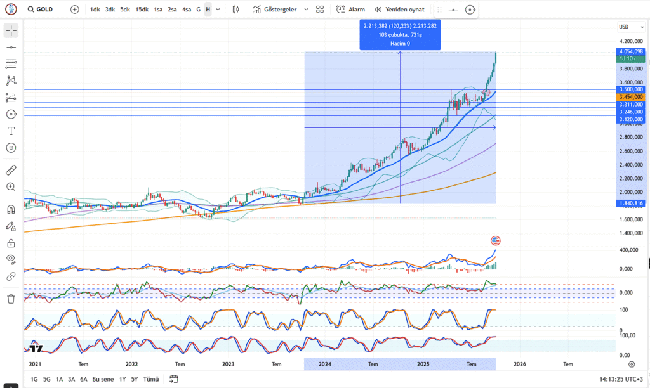The height and width of the screenshot is (388, 650).
Task: Open the chart pattern drawing tools
Action: [x=11, y=81]
